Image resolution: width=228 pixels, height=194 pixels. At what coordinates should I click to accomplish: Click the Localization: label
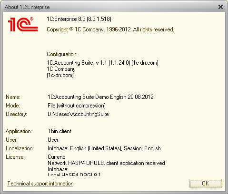(x=20, y=148)
